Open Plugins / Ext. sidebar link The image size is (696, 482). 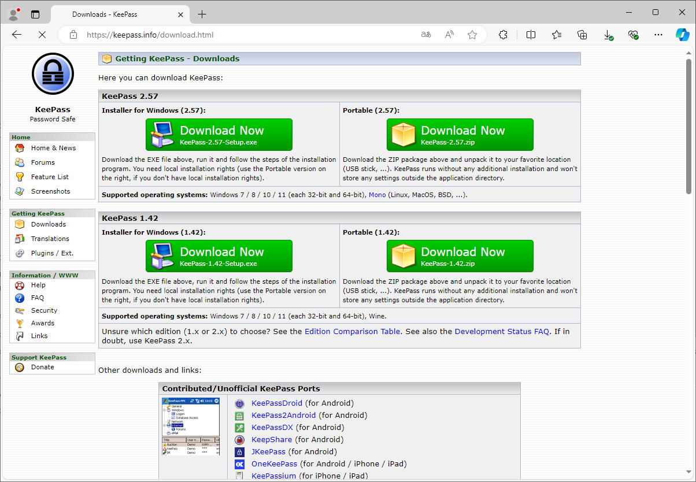pyautogui.click(x=52, y=253)
